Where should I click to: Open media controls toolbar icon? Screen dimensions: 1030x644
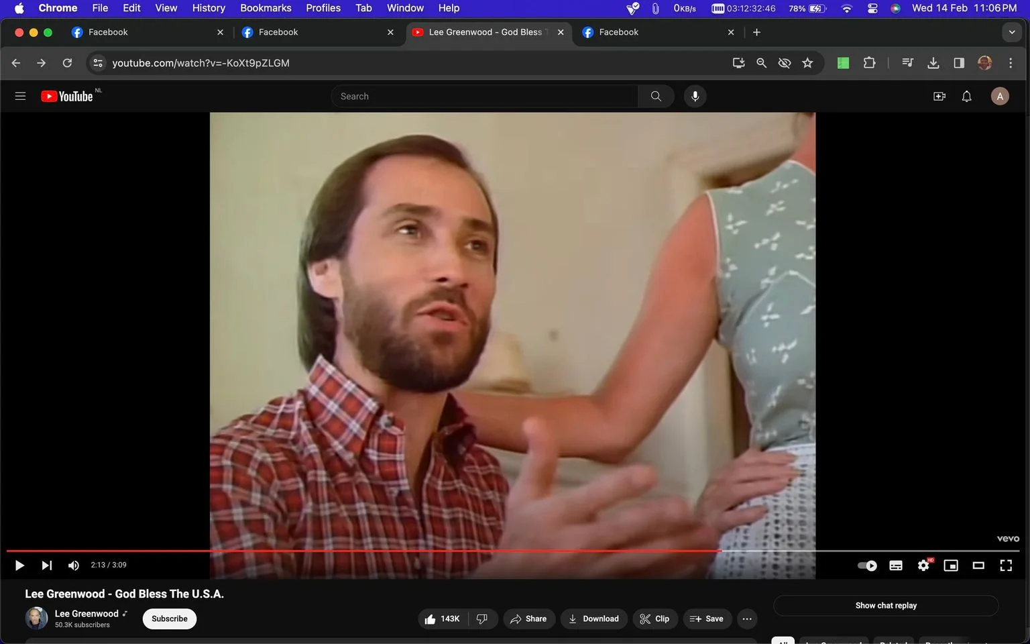(907, 62)
